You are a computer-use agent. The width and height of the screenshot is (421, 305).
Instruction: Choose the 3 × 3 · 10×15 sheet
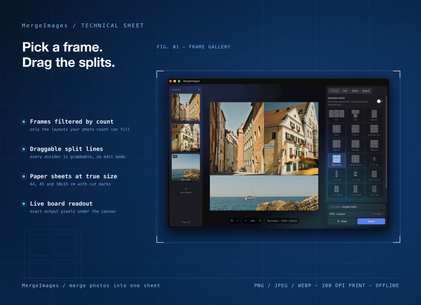pos(374,175)
